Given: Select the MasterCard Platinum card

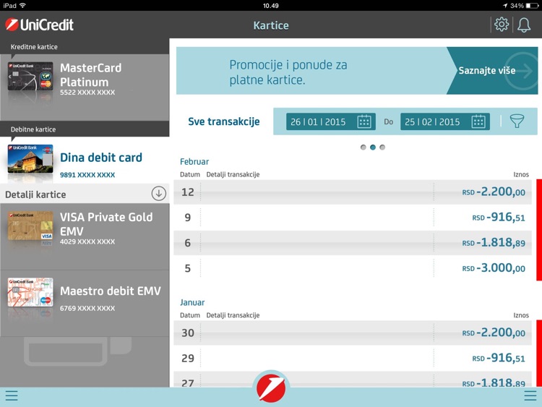Looking at the screenshot, I should tap(85, 80).
